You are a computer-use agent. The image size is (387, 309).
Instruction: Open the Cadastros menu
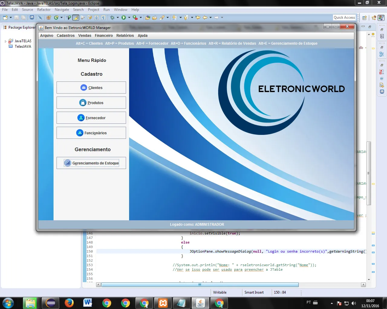(66, 36)
